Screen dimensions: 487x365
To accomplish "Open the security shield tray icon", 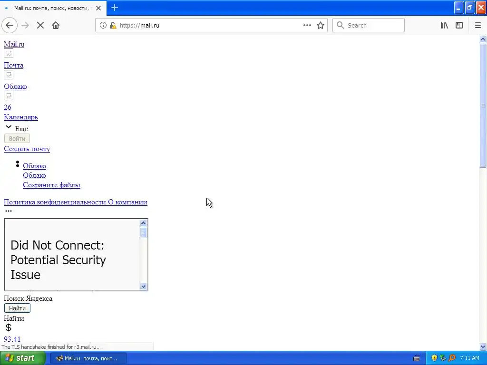I will (434, 358).
